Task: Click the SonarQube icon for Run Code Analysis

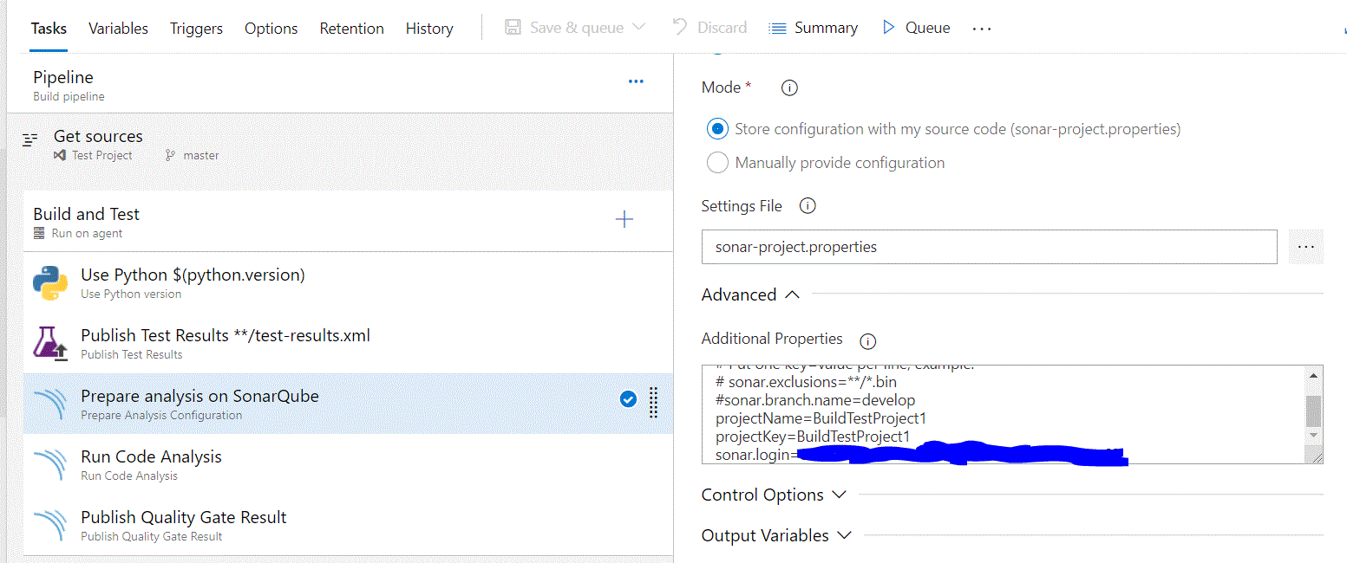Action: tap(50, 465)
